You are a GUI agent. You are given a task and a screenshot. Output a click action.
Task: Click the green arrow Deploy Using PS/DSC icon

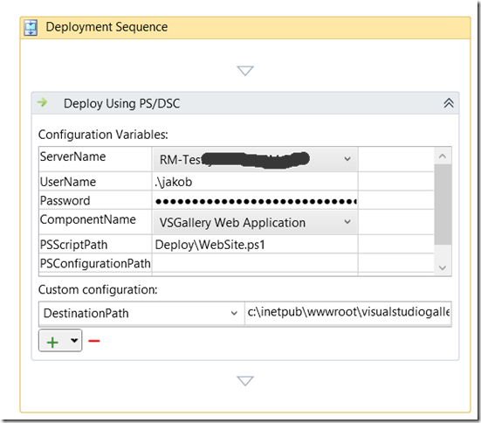pos(42,102)
